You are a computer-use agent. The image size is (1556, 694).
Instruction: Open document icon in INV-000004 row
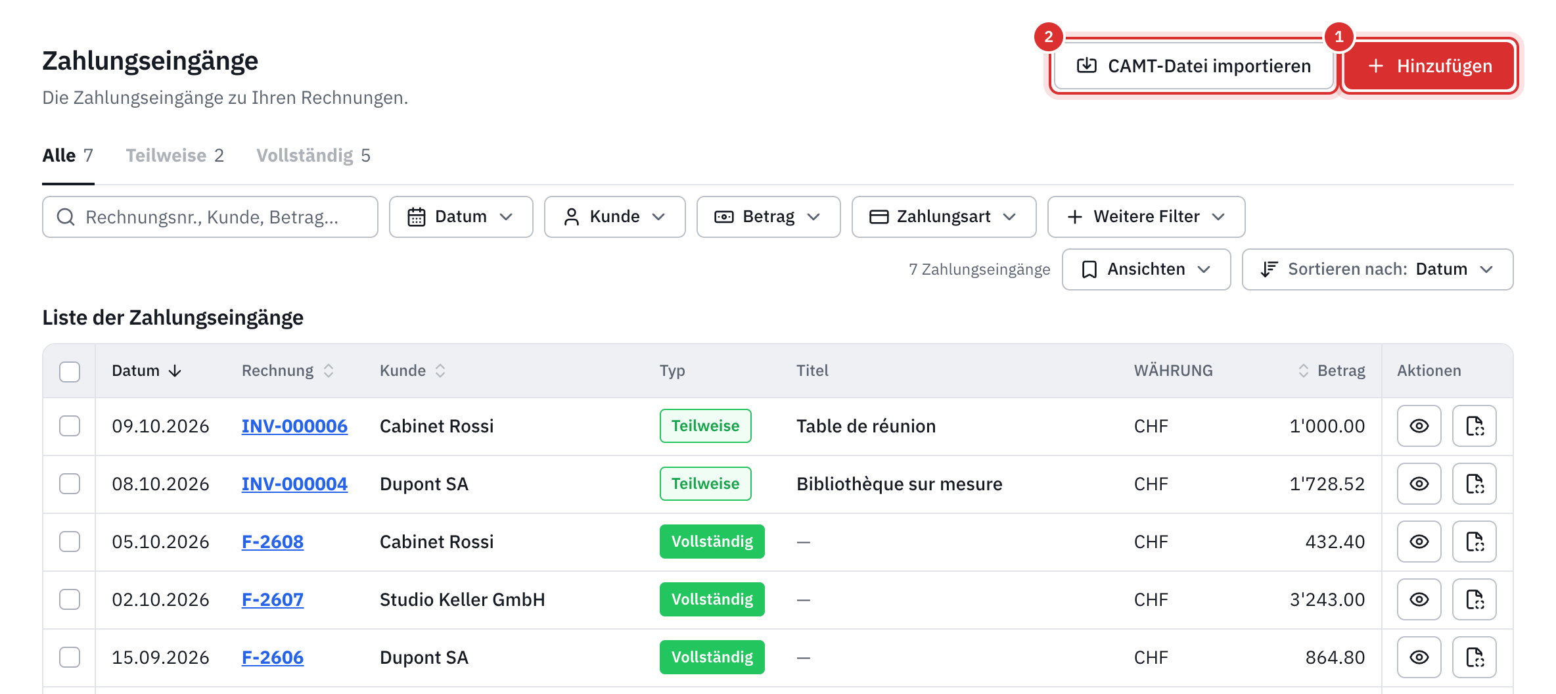(x=1475, y=484)
